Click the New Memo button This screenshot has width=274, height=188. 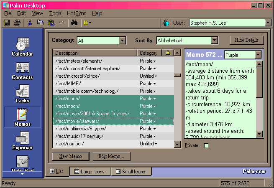pyautogui.click(x=70, y=156)
